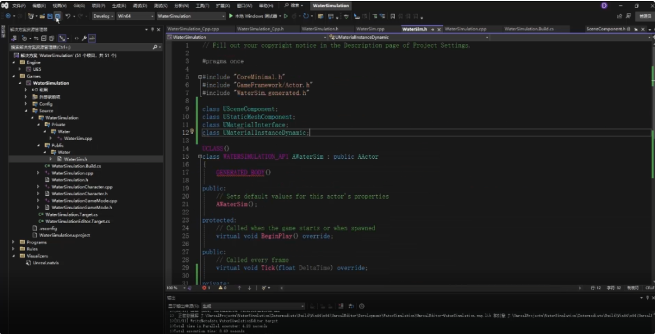This screenshot has height=334, width=655.
Task: Start debugging with green play button
Action: click(x=231, y=16)
